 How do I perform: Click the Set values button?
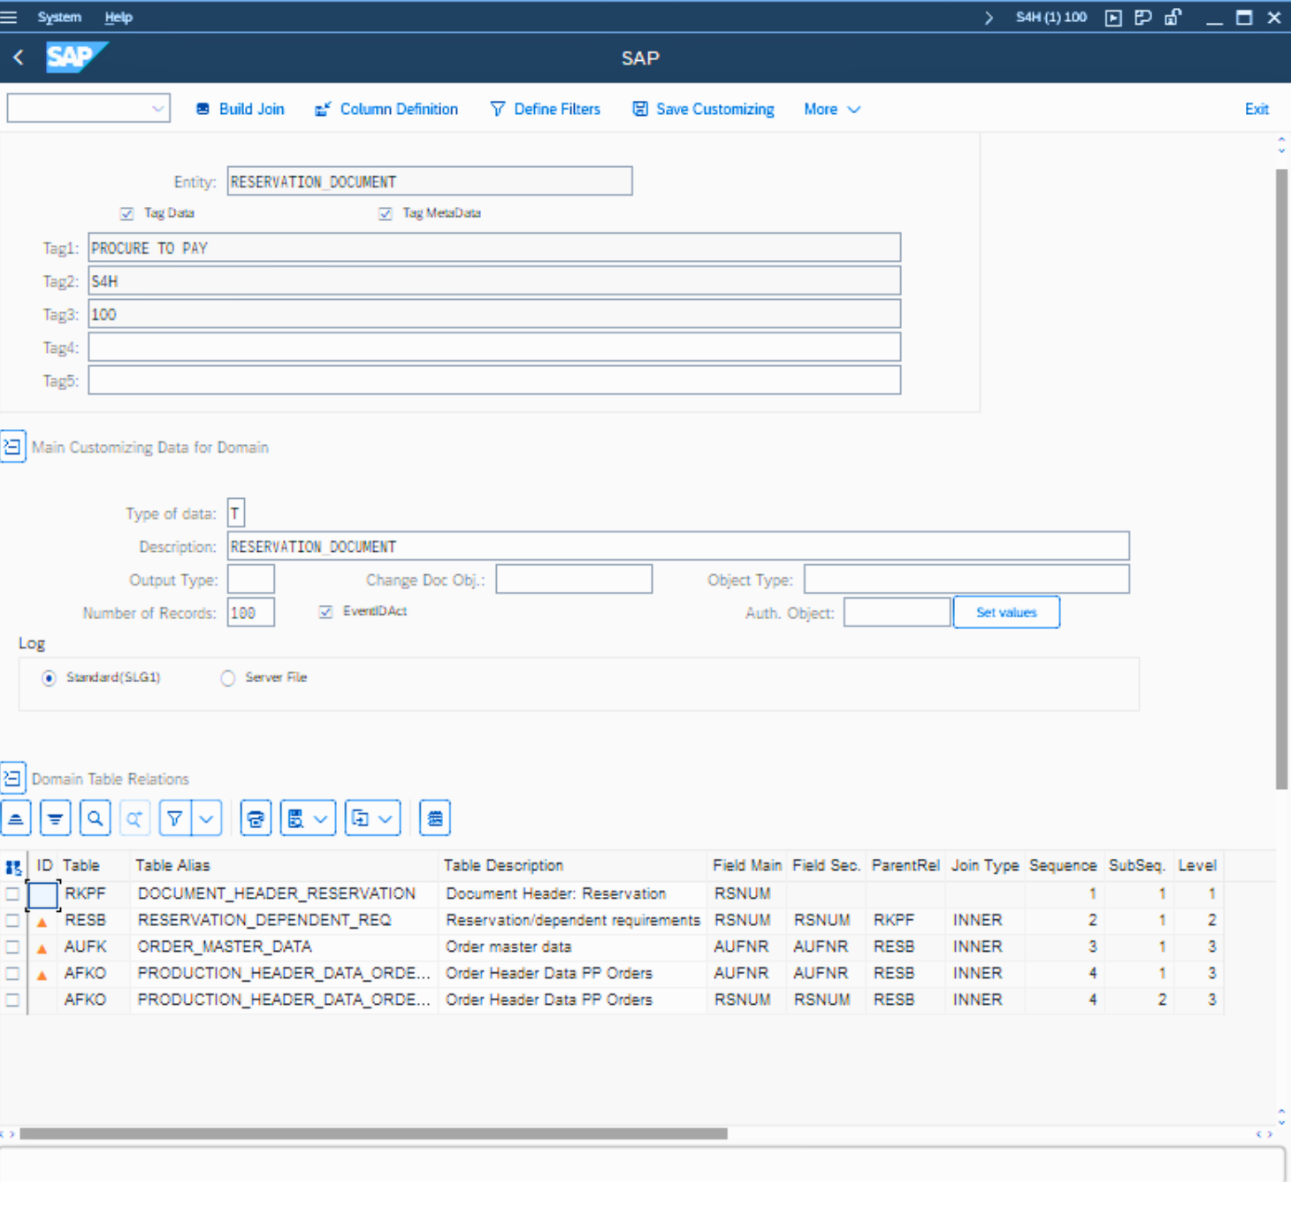pyautogui.click(x=1005, y=612)
